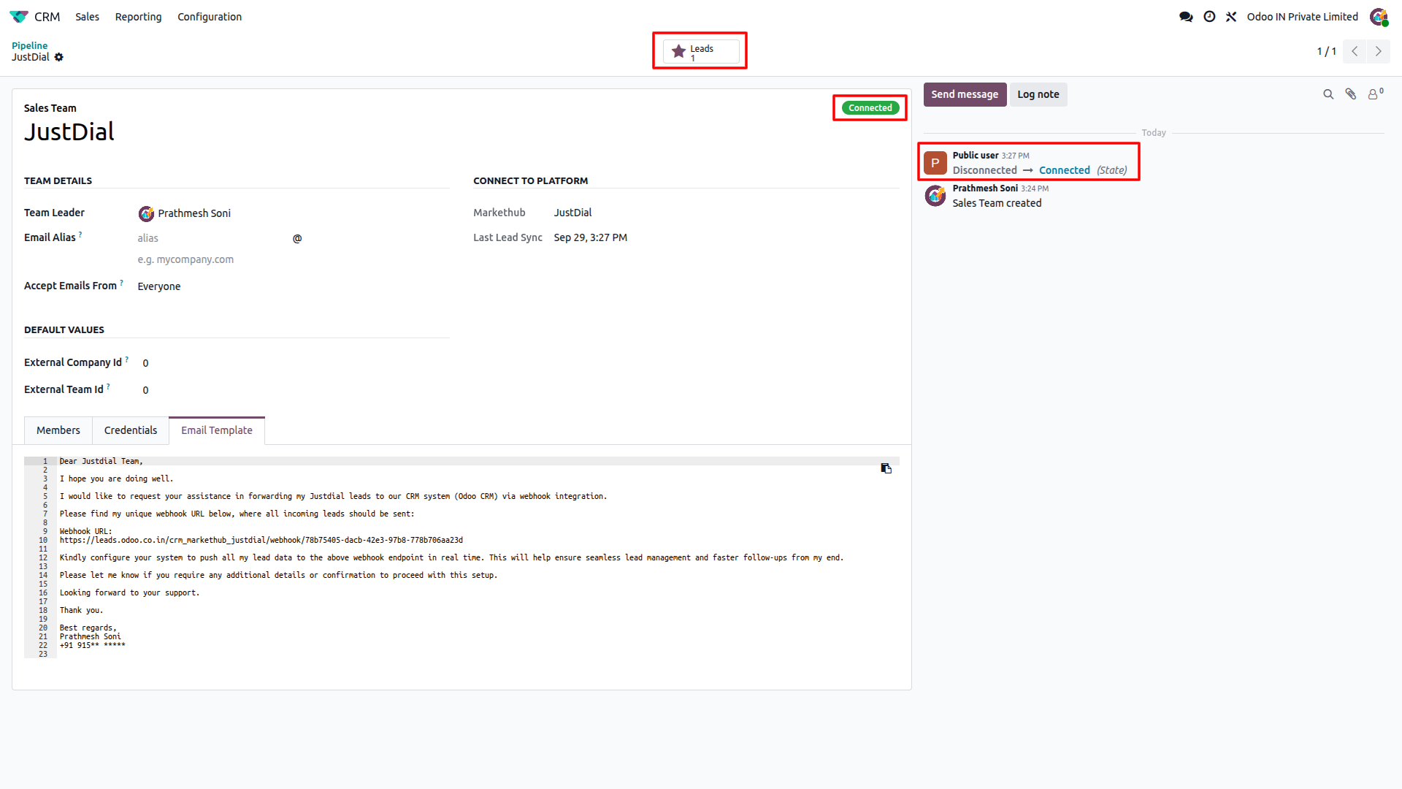1402x789 pixels.
Task: Open the Sales menu
Action: [x=87, y=16]
